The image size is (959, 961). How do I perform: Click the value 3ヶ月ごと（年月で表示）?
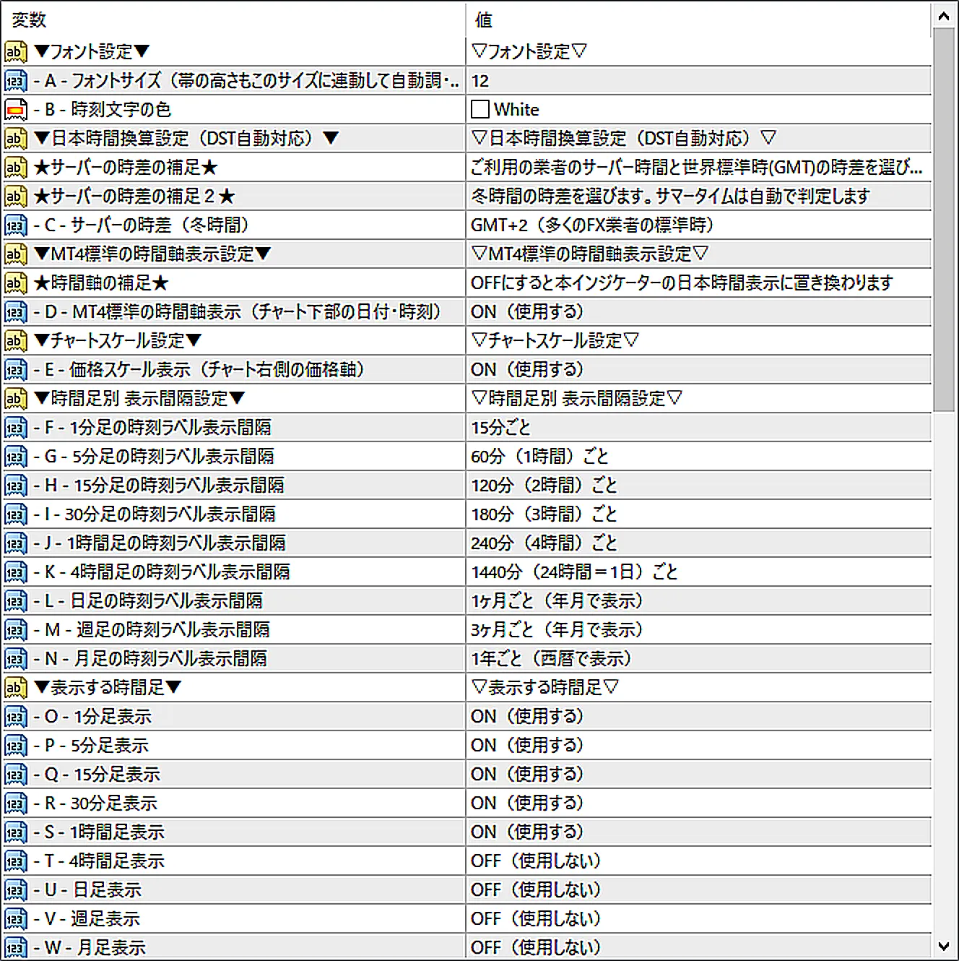pyautogui.click(x=557, y=630)
